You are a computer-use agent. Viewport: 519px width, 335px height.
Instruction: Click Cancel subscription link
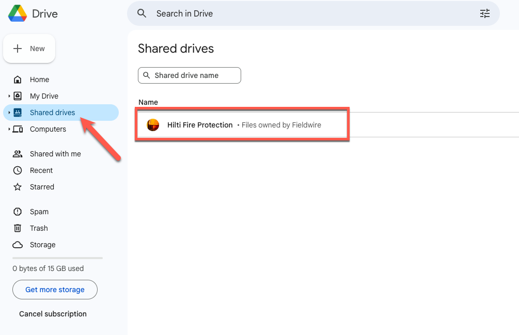click(x=53, y=314)
